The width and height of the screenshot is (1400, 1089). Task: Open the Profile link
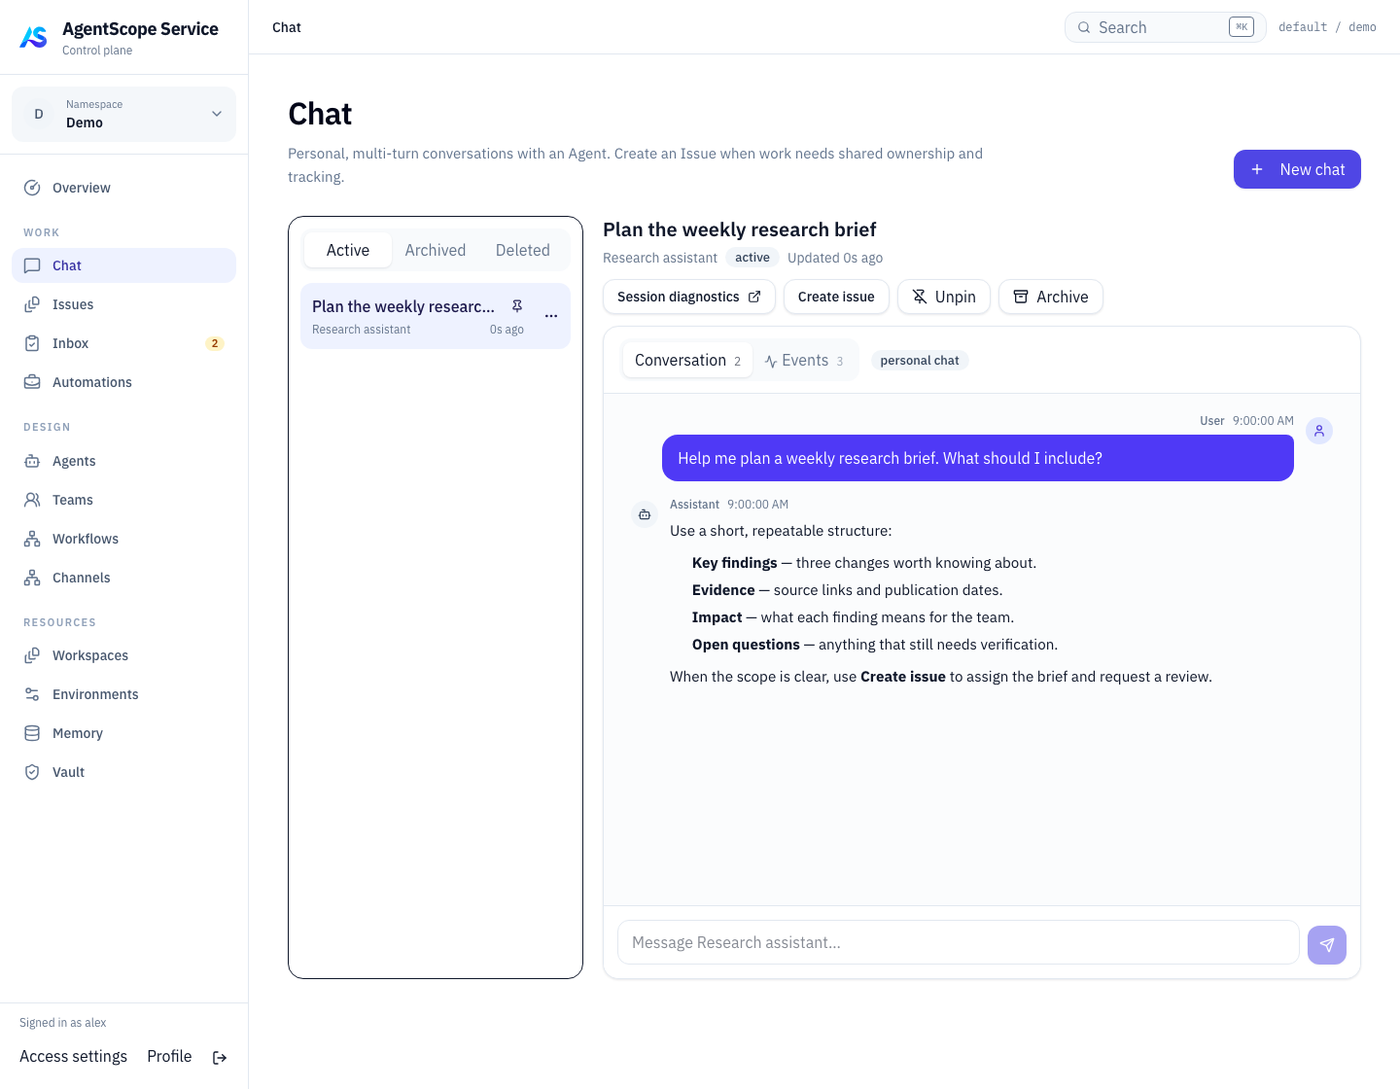click(169, 1057)
